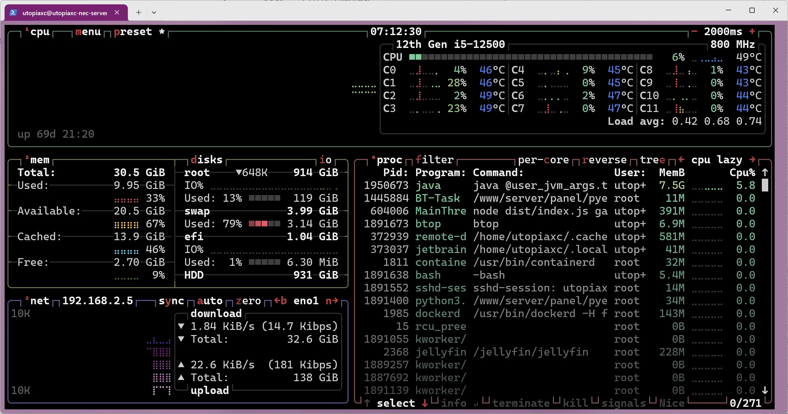The width and height of the screenshot is (788, 414).
Task: Toggle net sync scaling
Action: click(x=171, y=301)
